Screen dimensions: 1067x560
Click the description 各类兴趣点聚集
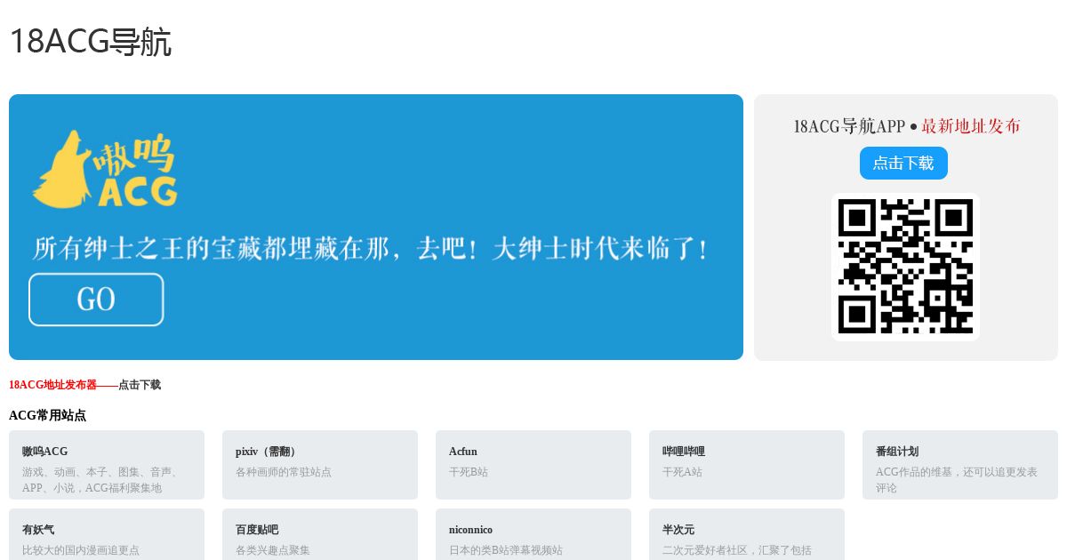[x=273, y=550]
